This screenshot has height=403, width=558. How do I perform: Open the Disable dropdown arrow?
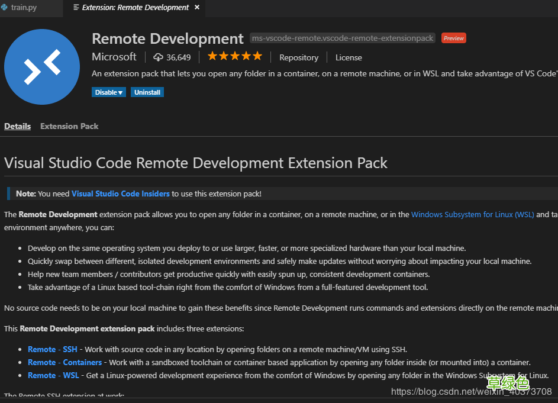[x=120, y=92]
